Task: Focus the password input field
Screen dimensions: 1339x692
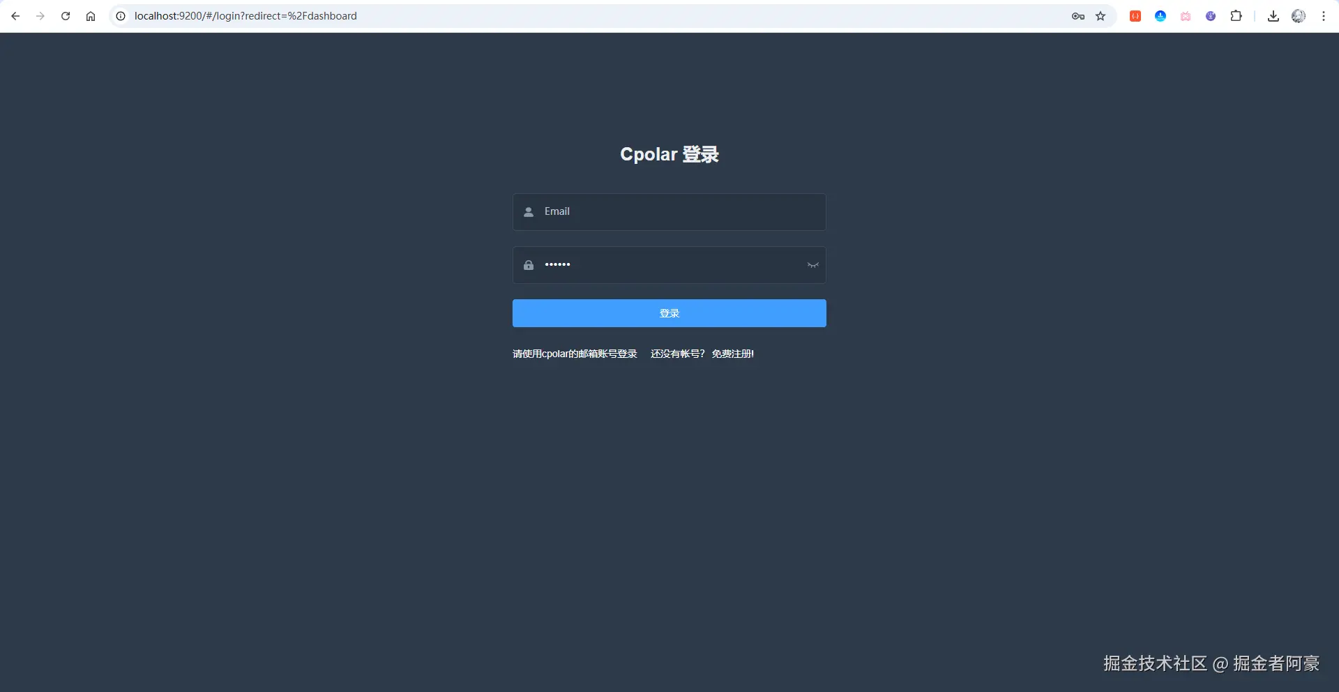Action: 669,265
